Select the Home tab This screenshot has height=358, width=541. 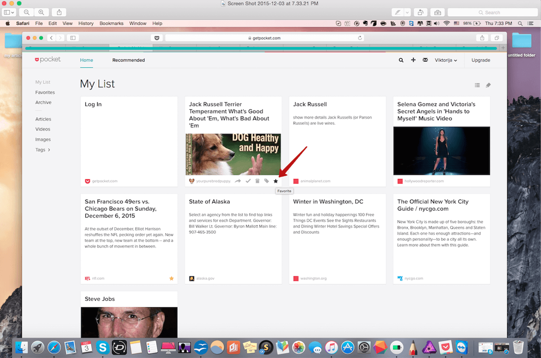pos(86,60)
